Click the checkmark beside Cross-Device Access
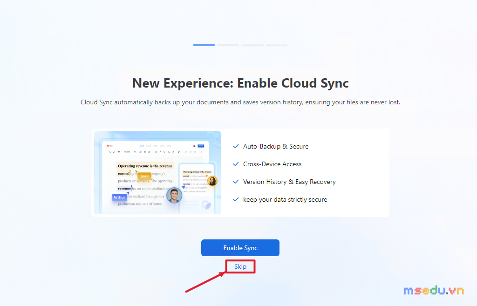Viewport: 477px width, 306px height. point(235,164)
